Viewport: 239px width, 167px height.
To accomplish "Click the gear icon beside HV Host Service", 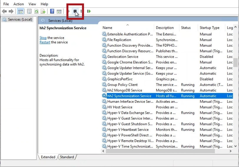I will tap(104, 107).
